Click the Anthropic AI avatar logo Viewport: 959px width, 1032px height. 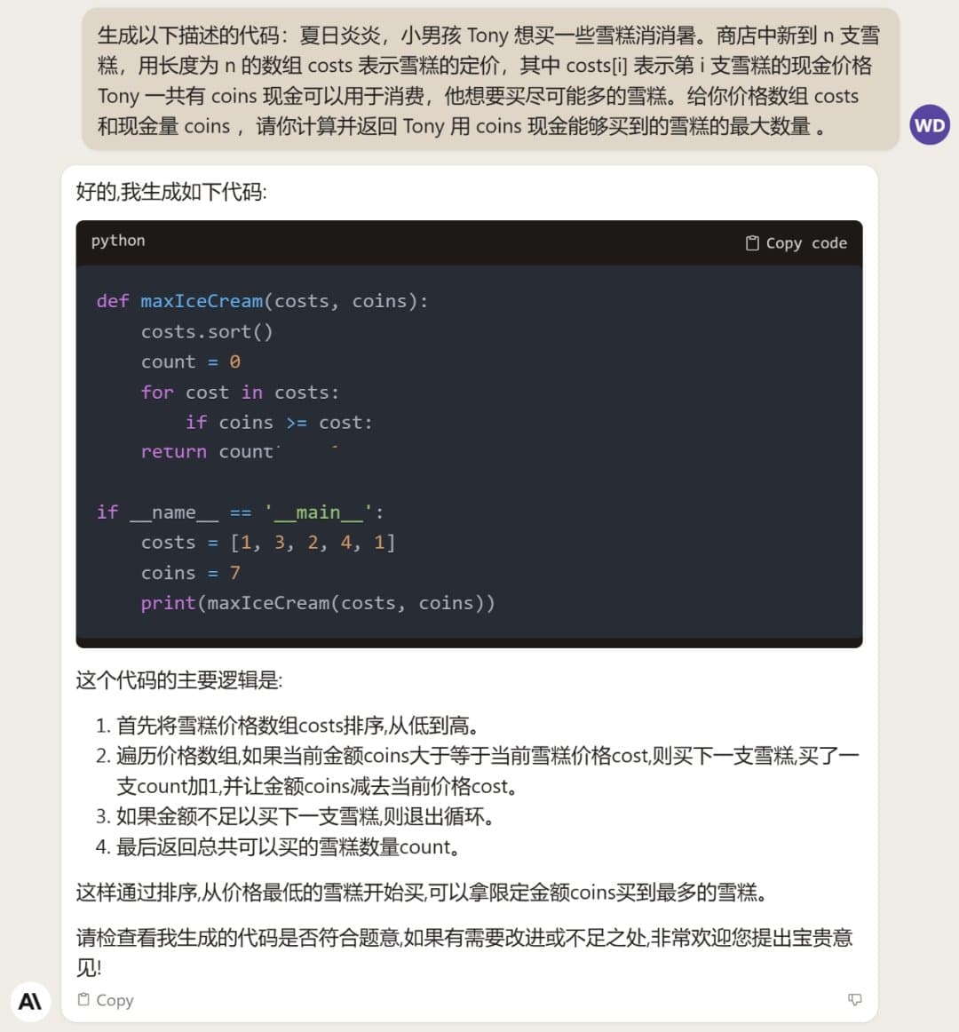point(30,1001)
